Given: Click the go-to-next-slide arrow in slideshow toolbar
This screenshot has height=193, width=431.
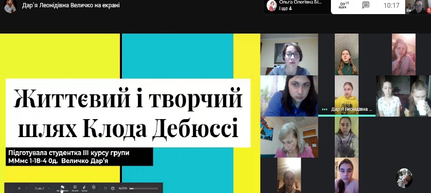Looking at the screenshot, I should pos(26,188).
